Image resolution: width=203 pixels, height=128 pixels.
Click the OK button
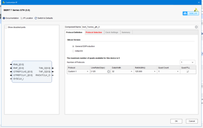[x=176, y=121]
